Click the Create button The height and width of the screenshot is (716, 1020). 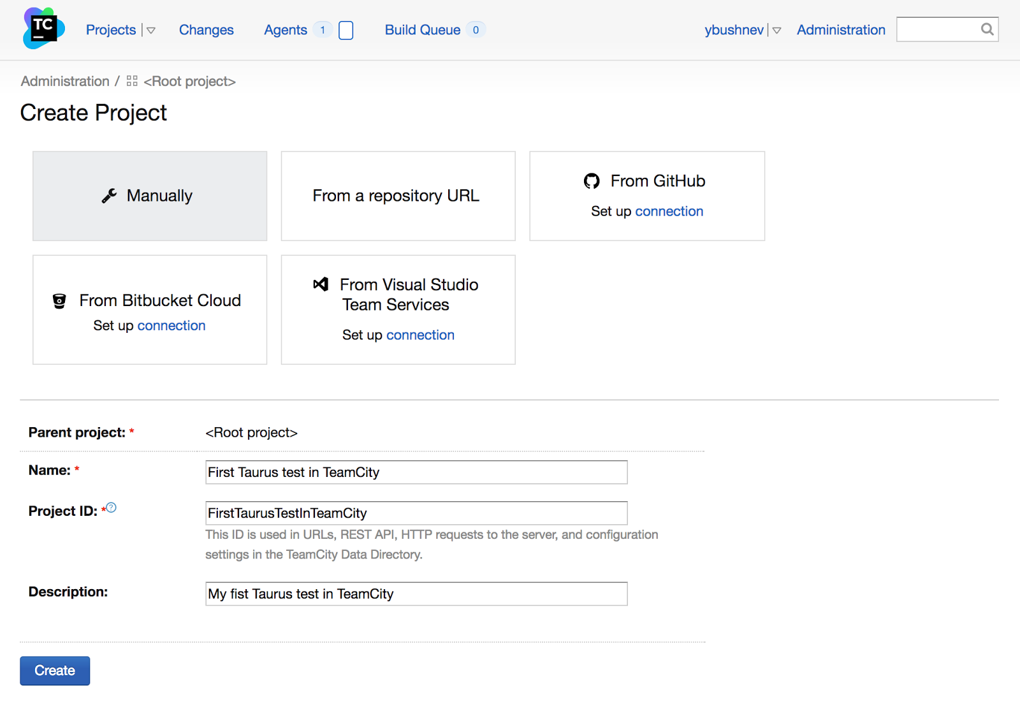pyautogui.click(x=55, y=671)
